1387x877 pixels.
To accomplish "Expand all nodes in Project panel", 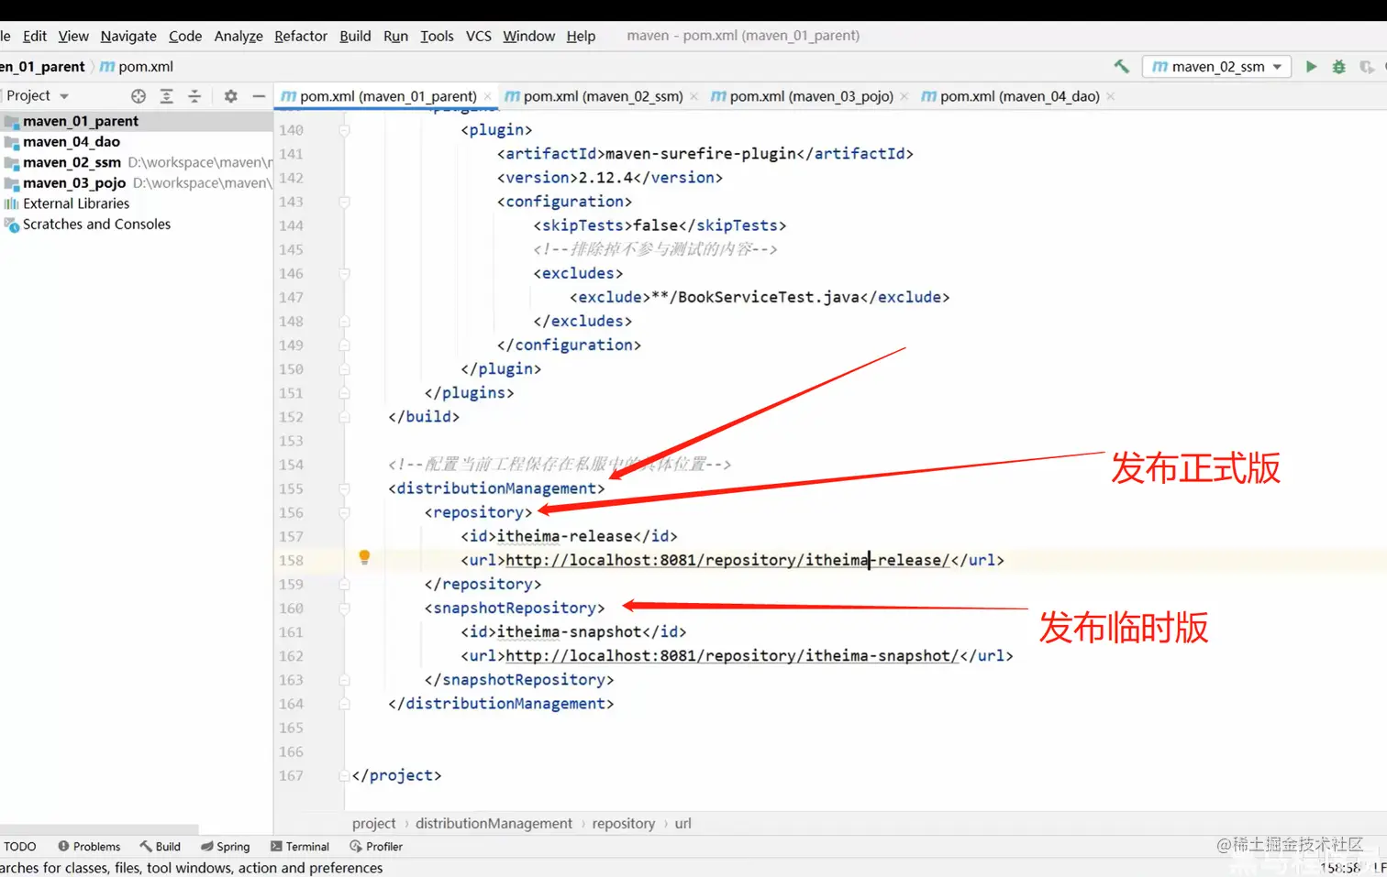I will point(166,95).
